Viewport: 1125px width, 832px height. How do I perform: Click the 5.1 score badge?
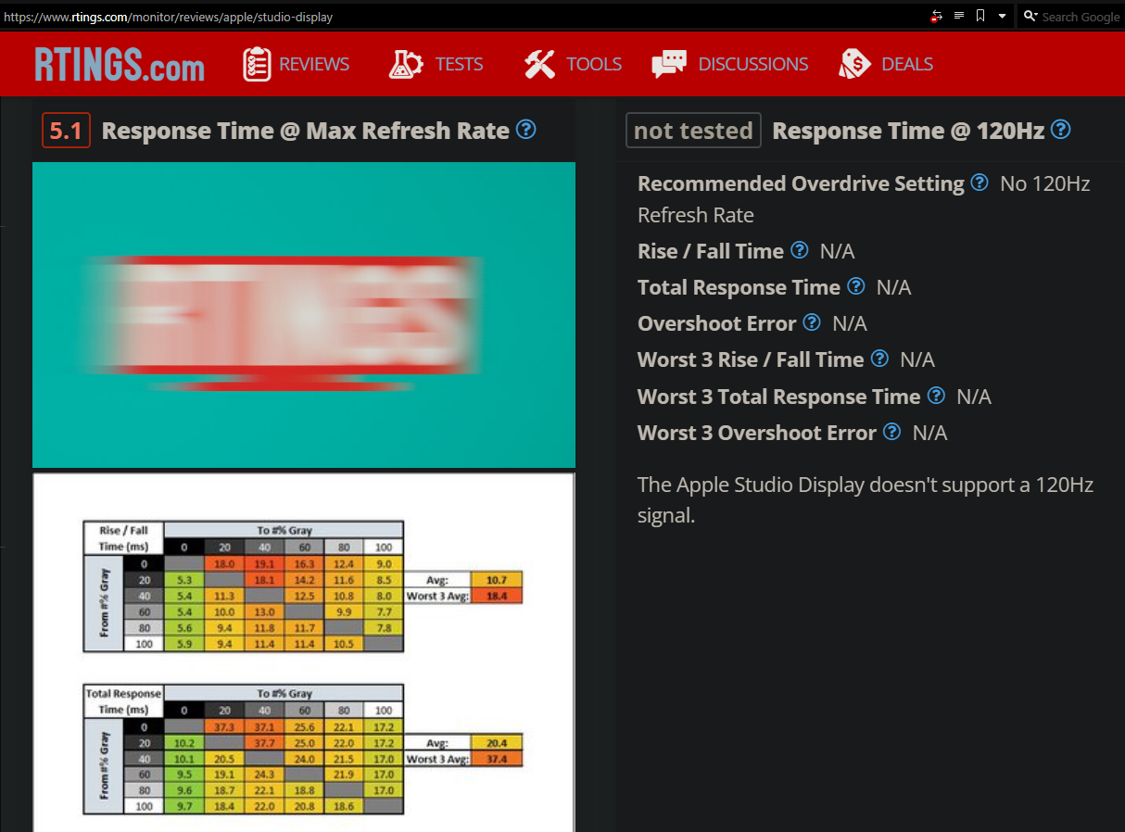(x=66, y=131)
